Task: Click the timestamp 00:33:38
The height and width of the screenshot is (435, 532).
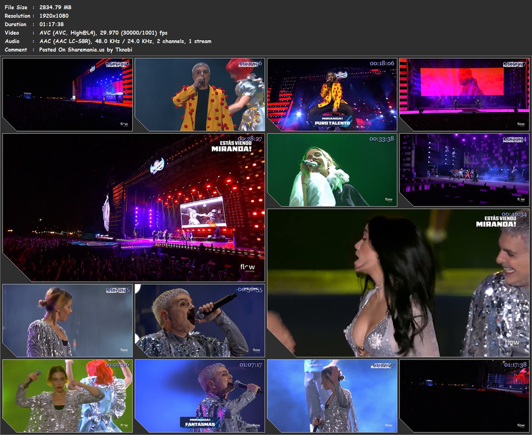Action: tap(382, 139)
